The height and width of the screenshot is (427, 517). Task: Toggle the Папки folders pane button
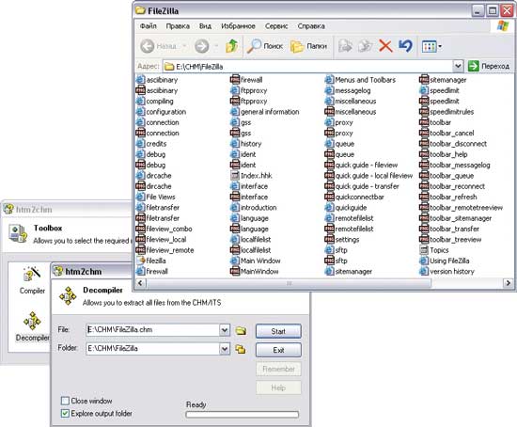point(308,46)
